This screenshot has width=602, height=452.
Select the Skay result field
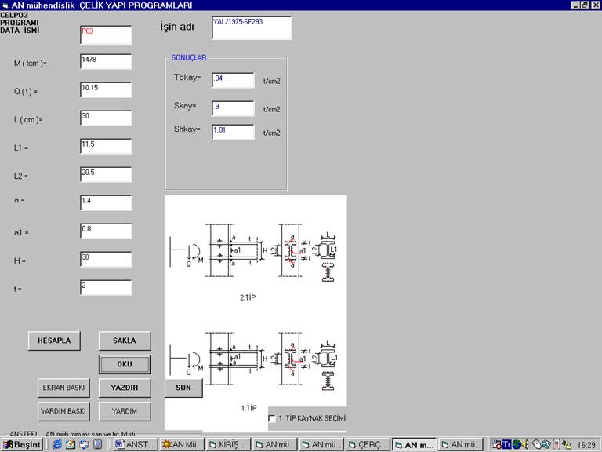click(x=233, y=108)
